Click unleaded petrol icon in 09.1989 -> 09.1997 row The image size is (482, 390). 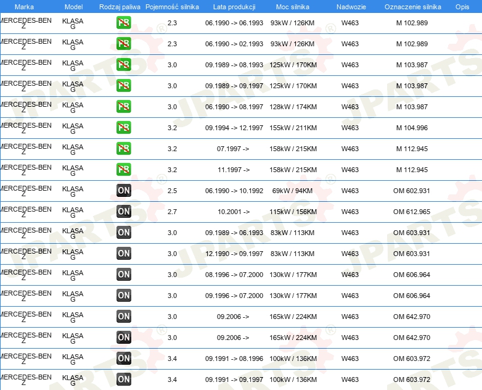click(x=123, y=86)
